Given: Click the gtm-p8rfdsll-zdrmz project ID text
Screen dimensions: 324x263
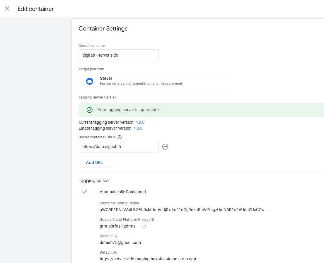Looking at the screenshot, I should click(x=117, y=226).
